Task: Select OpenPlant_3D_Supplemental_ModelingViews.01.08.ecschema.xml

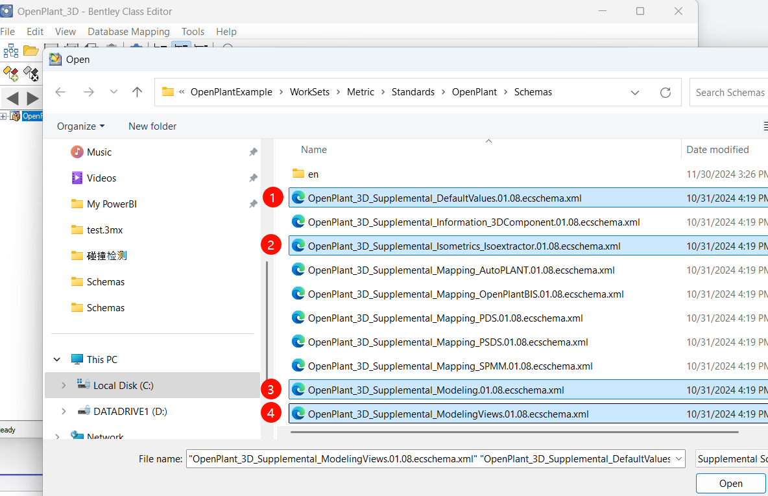Action: [528, 414]
